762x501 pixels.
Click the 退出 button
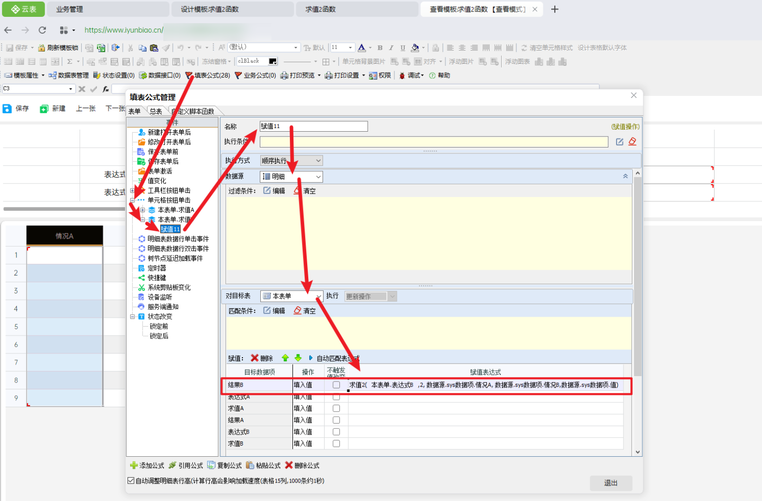click(x=611, y=483)
